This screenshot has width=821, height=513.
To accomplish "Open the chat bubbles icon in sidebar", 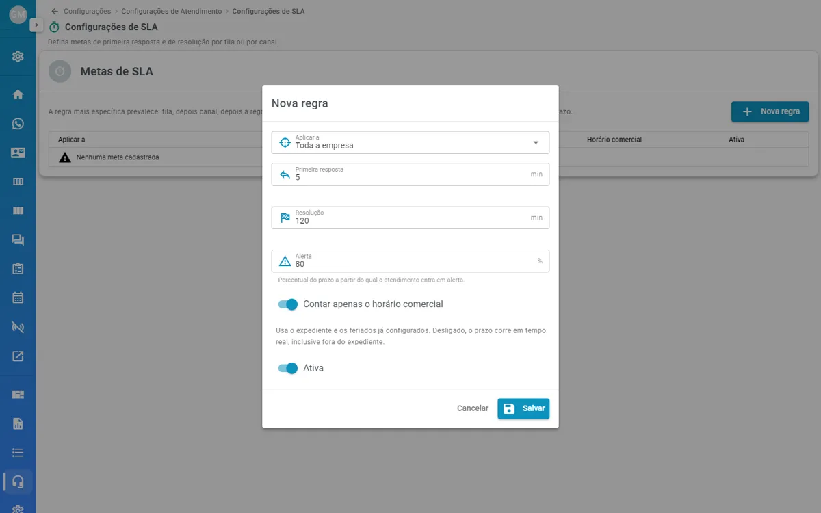I will [18, 239].
